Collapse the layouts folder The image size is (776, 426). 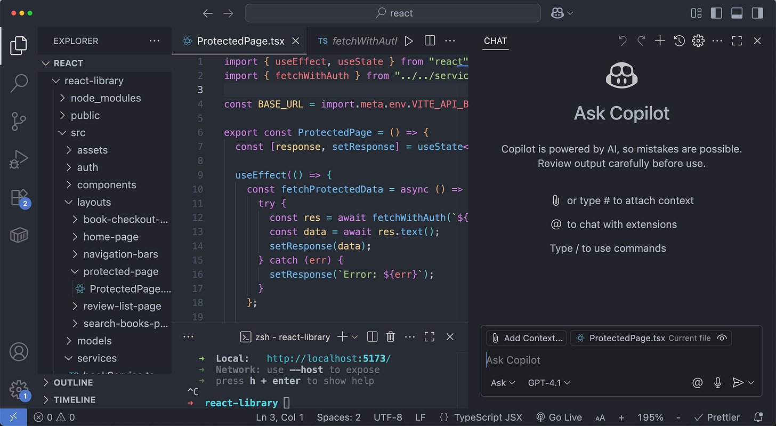[x=105, y=202]
